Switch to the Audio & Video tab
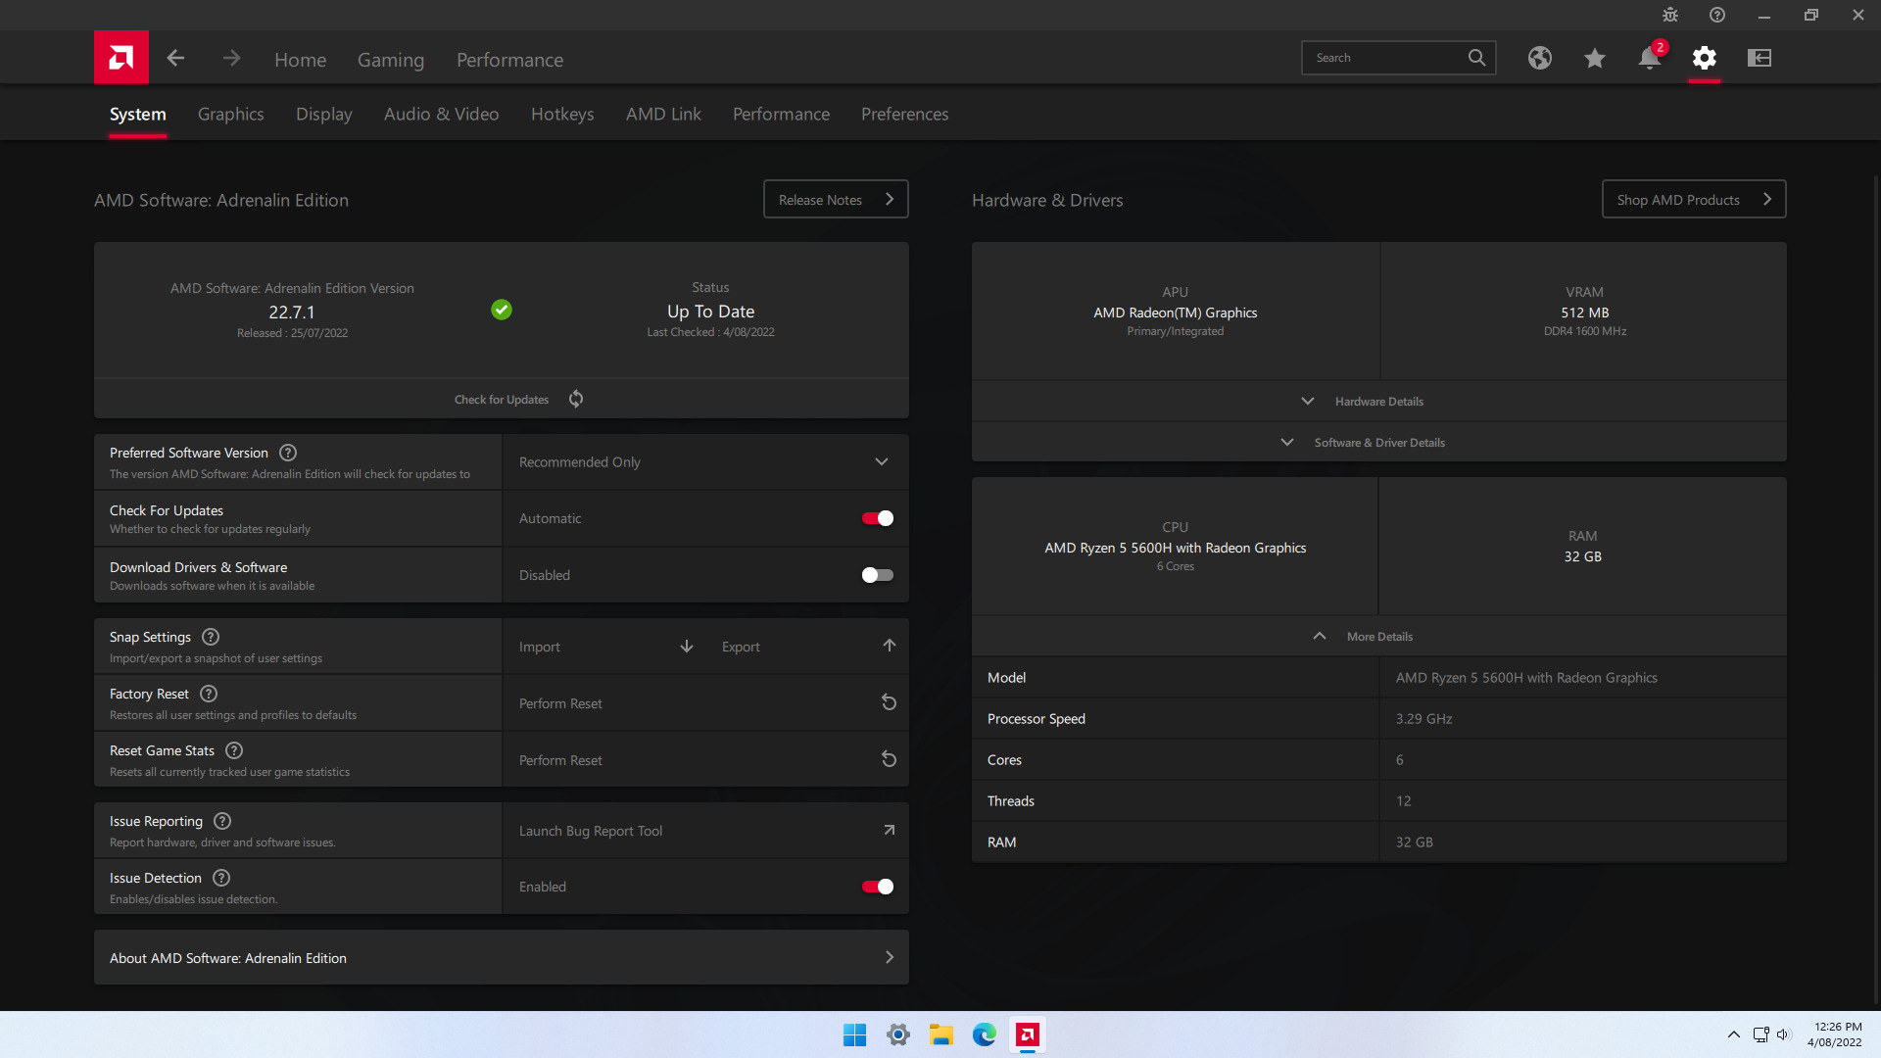Viewport: 1881px width, 1058px height. tap(441, 114)
